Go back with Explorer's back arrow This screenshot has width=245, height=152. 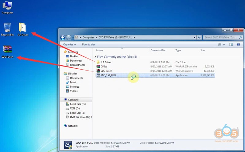[63, 37]
